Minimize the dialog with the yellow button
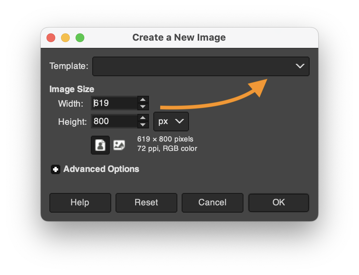 click(65, 38)
